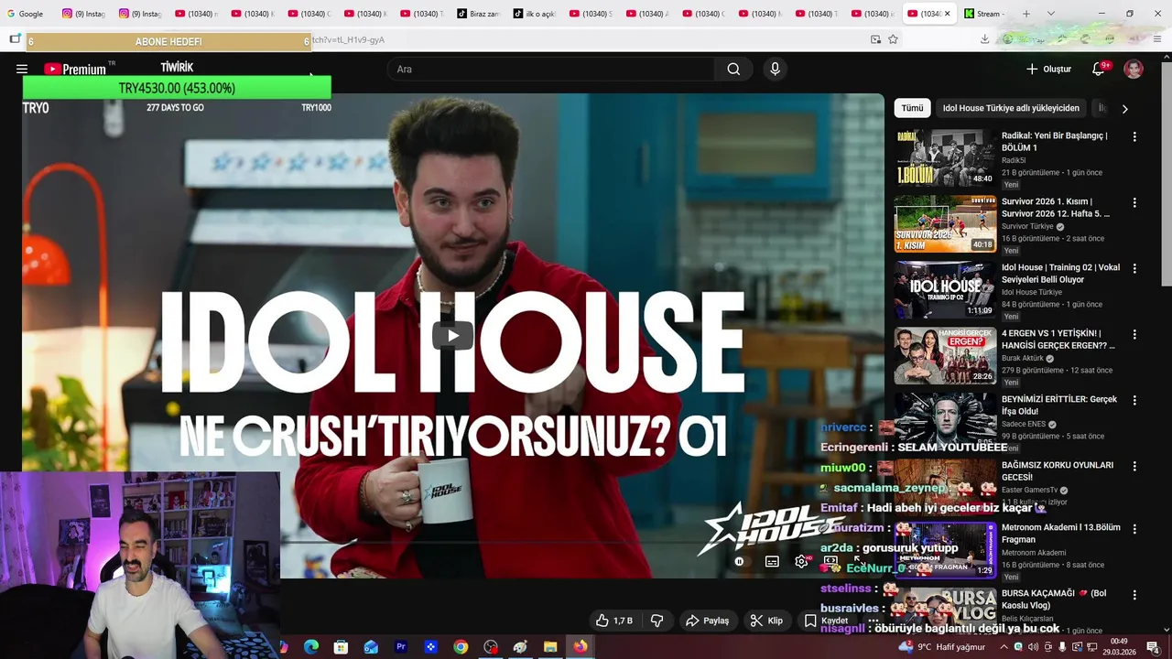This screenshot has width=1172, height=659.
Task: Open OBS Studio from taskbar
Action: 491,647
